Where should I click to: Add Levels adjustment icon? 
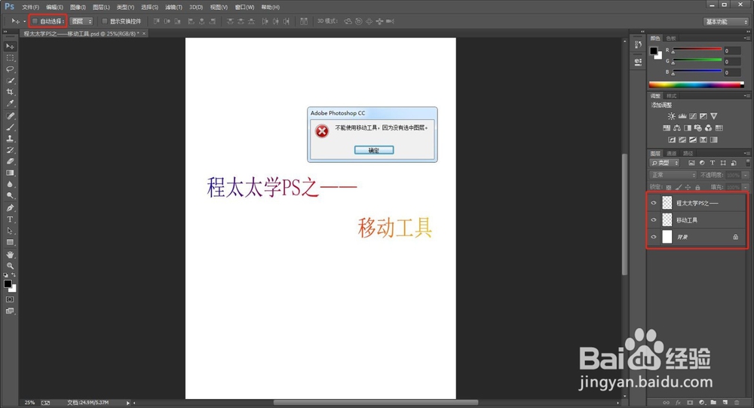click(x=682, y=116)
